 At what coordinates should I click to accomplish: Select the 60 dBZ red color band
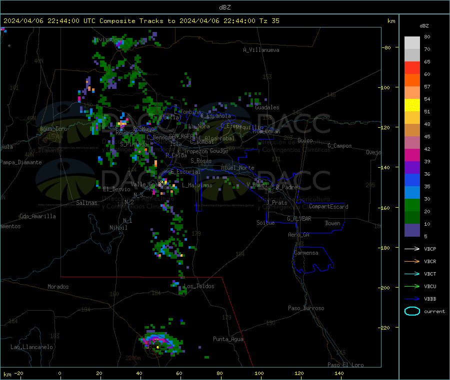point(412,67)
